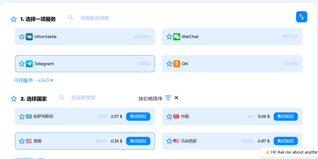Screen dimensions: 318x159
Task: Buy SMS for 马来西亚
Action: tap(286, 141)
